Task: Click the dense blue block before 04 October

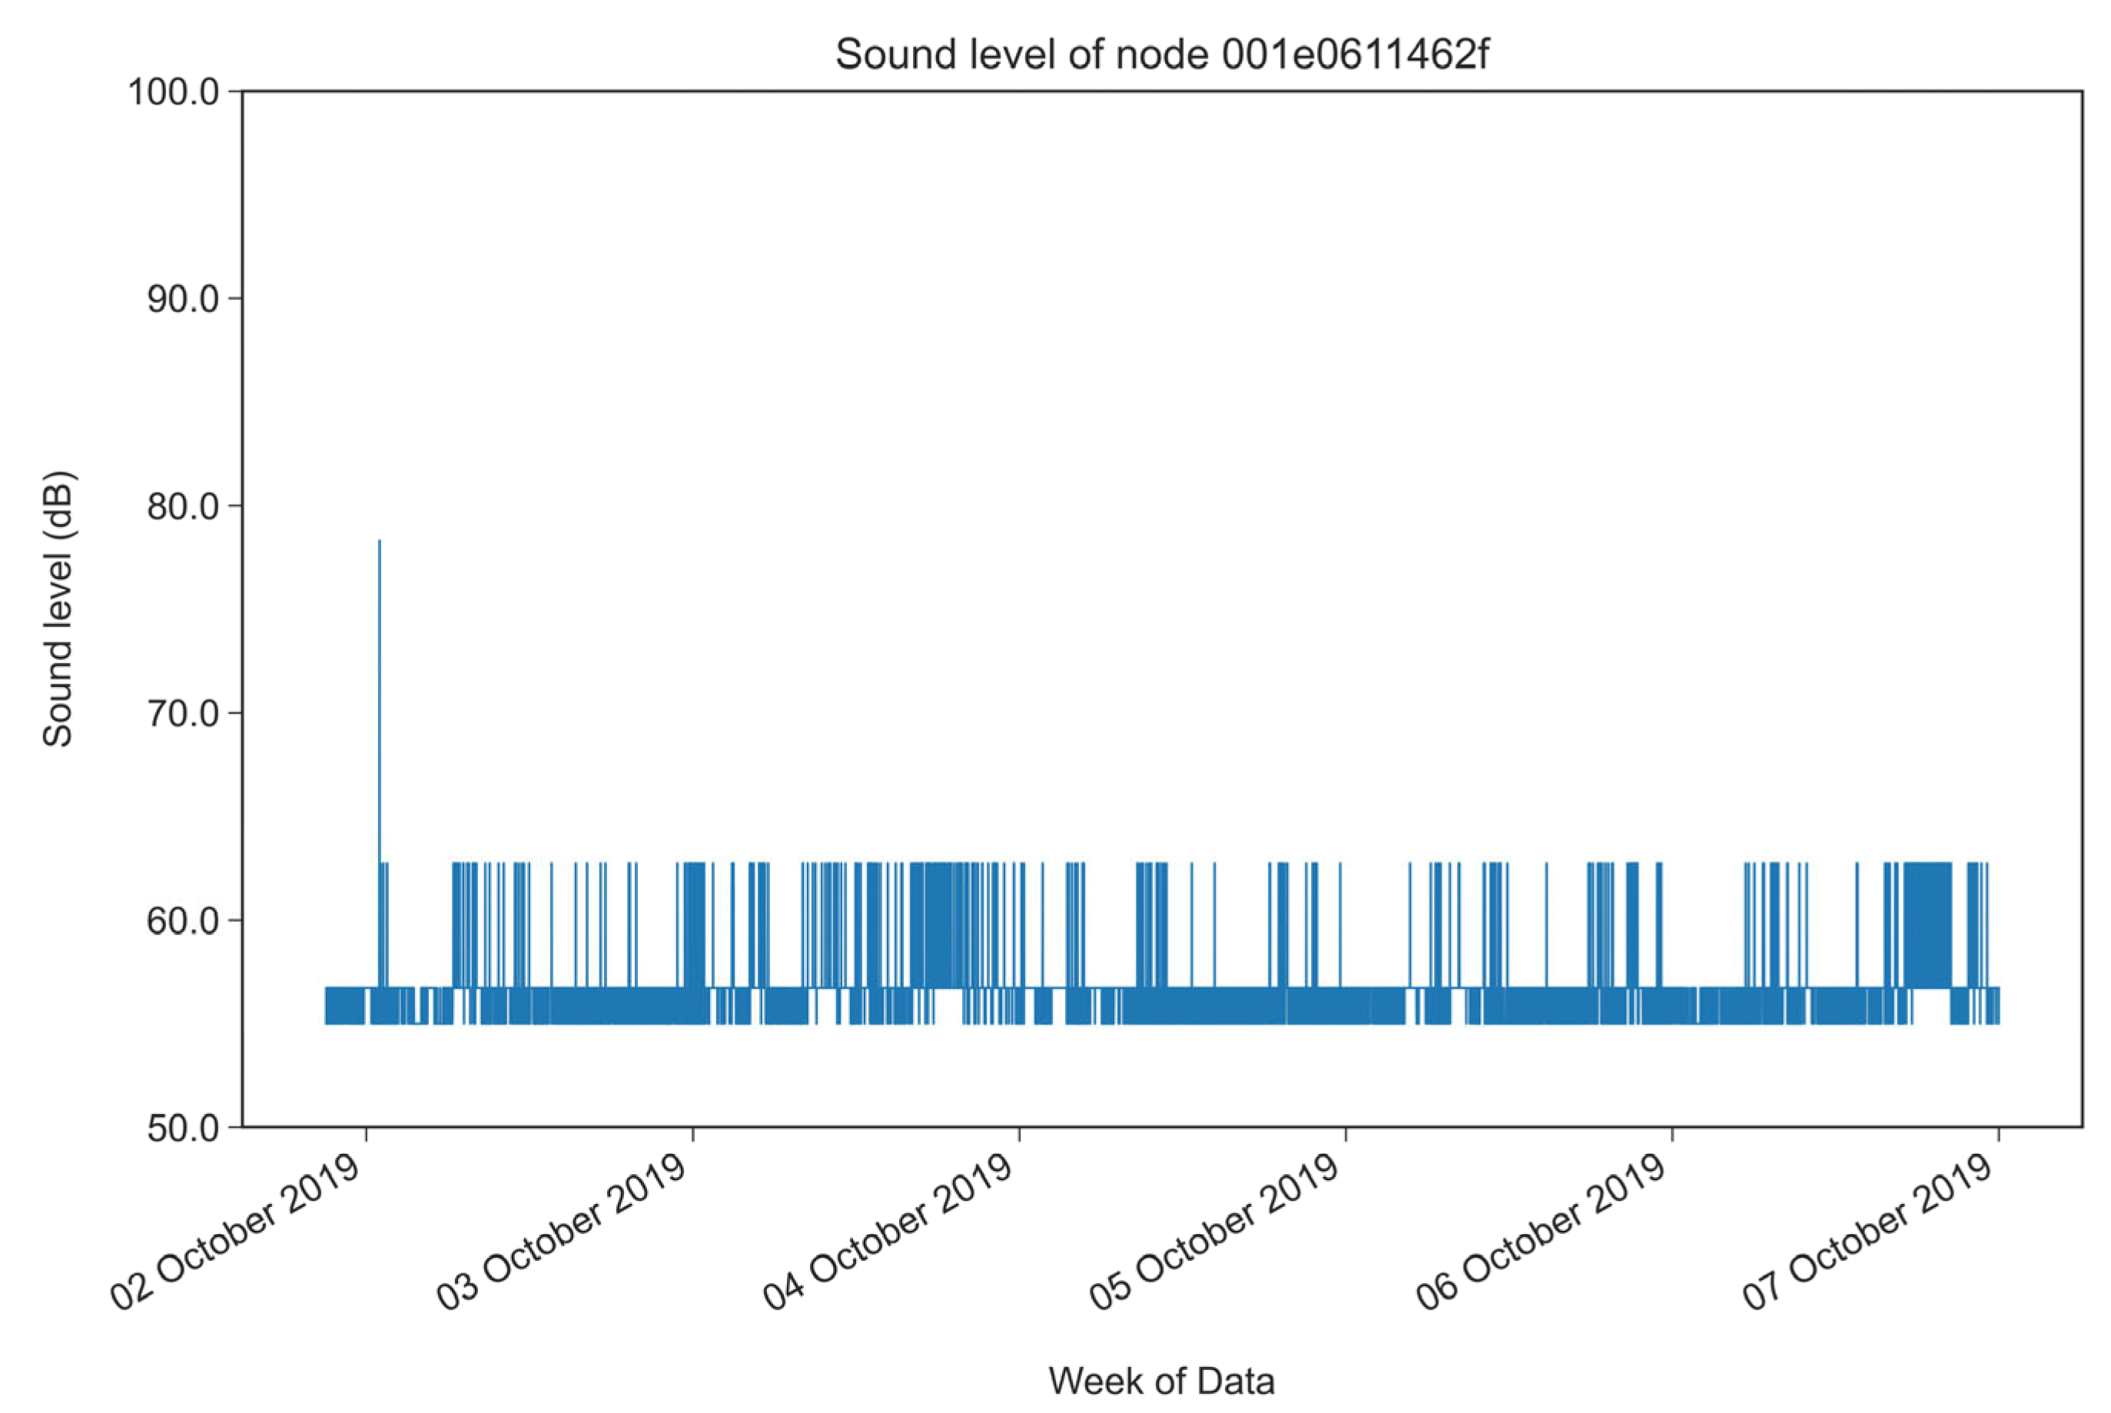Action: (938, 924)
